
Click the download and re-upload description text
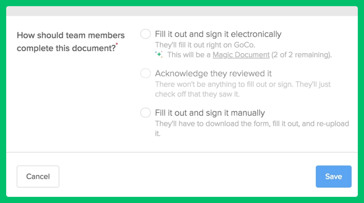(x=252, y=129)
